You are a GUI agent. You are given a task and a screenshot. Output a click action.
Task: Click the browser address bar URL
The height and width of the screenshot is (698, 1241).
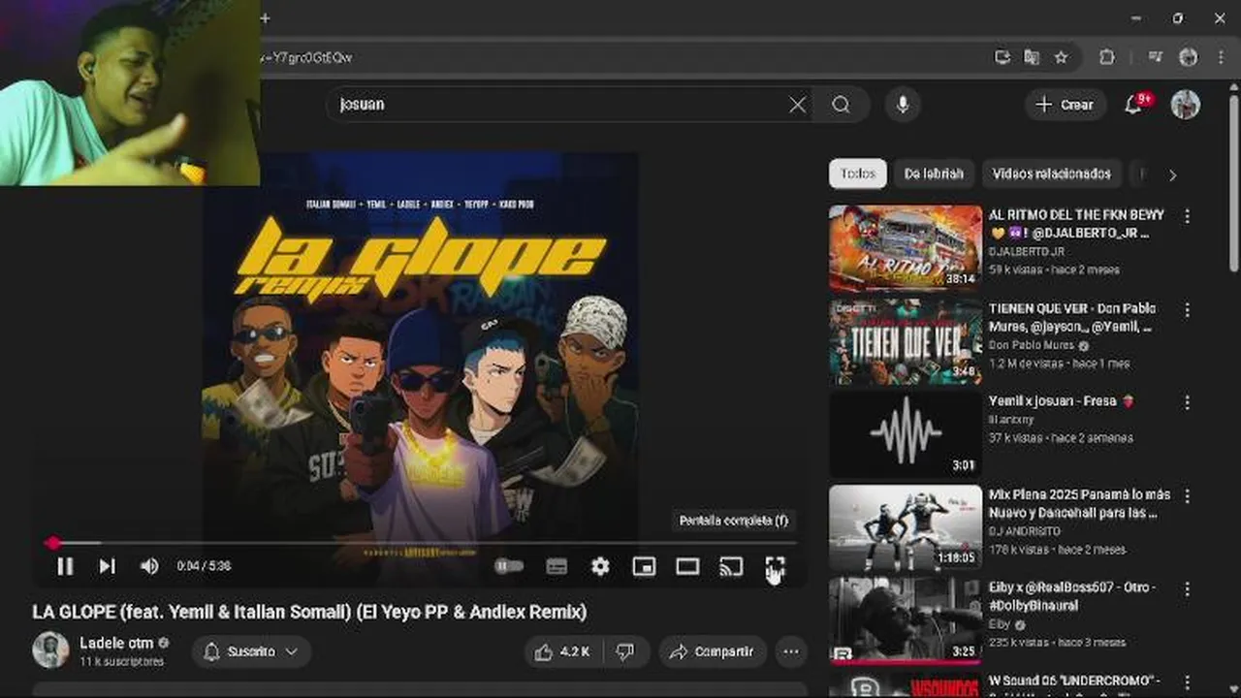coord(620,57)
